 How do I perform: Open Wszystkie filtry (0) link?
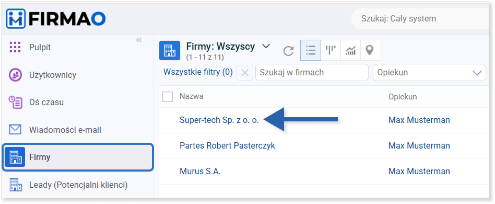click(x=198, y=72)
